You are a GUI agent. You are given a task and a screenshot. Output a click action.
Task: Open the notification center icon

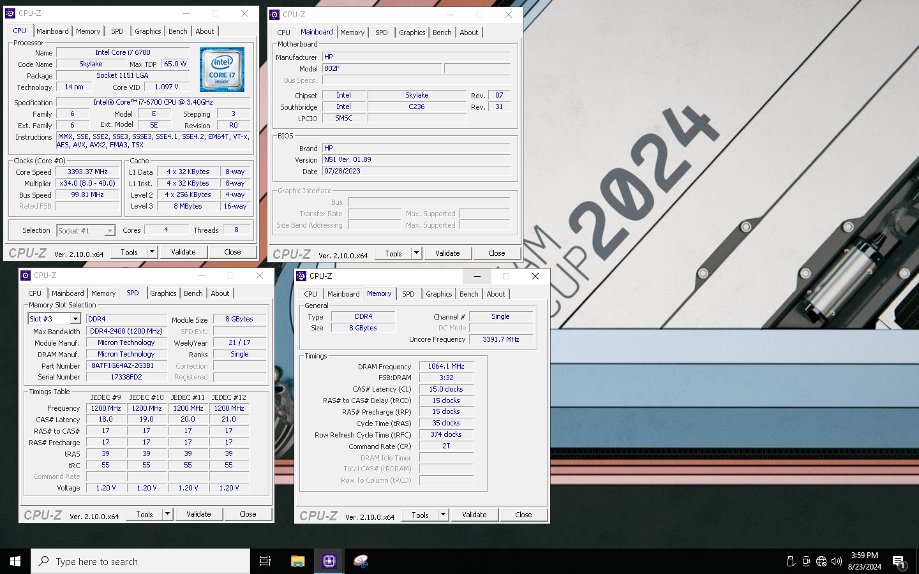899,562
